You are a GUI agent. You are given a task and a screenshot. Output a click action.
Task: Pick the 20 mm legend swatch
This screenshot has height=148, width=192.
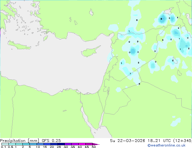click(x=54, y=144)
